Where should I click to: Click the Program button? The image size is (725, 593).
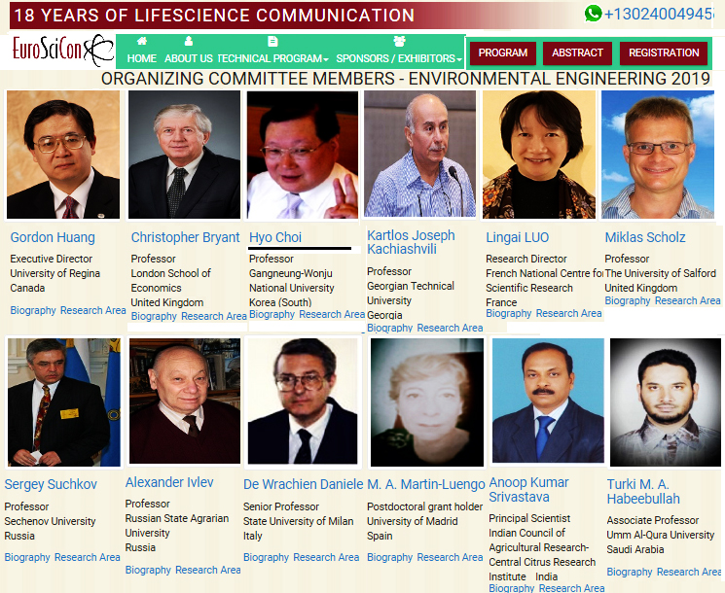tap(502, 52)
